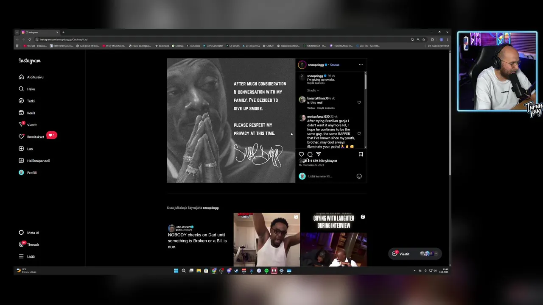The image size is (543, 305).
Task: Click Luo to create a post
Action: click(25, 149)
